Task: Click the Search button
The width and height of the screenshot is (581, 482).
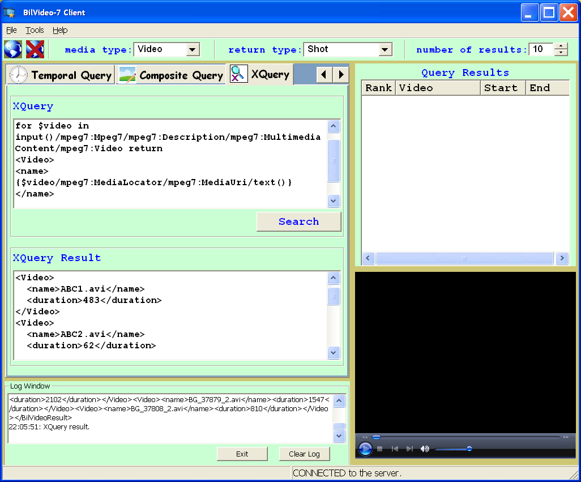Action: 298,221
